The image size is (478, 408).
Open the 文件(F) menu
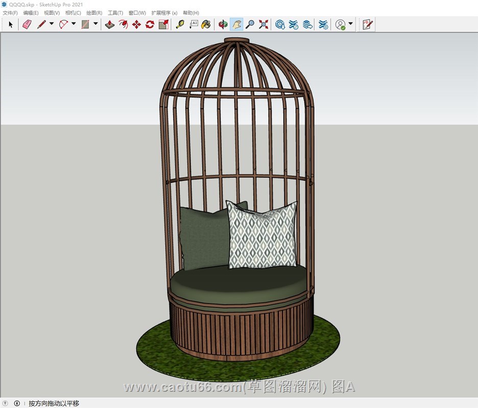click(x=10, y=13)
